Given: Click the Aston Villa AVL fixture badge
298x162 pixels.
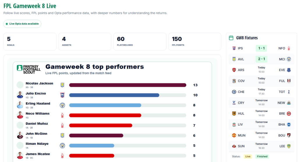Looking at the screenshot, I should [234, 59].
